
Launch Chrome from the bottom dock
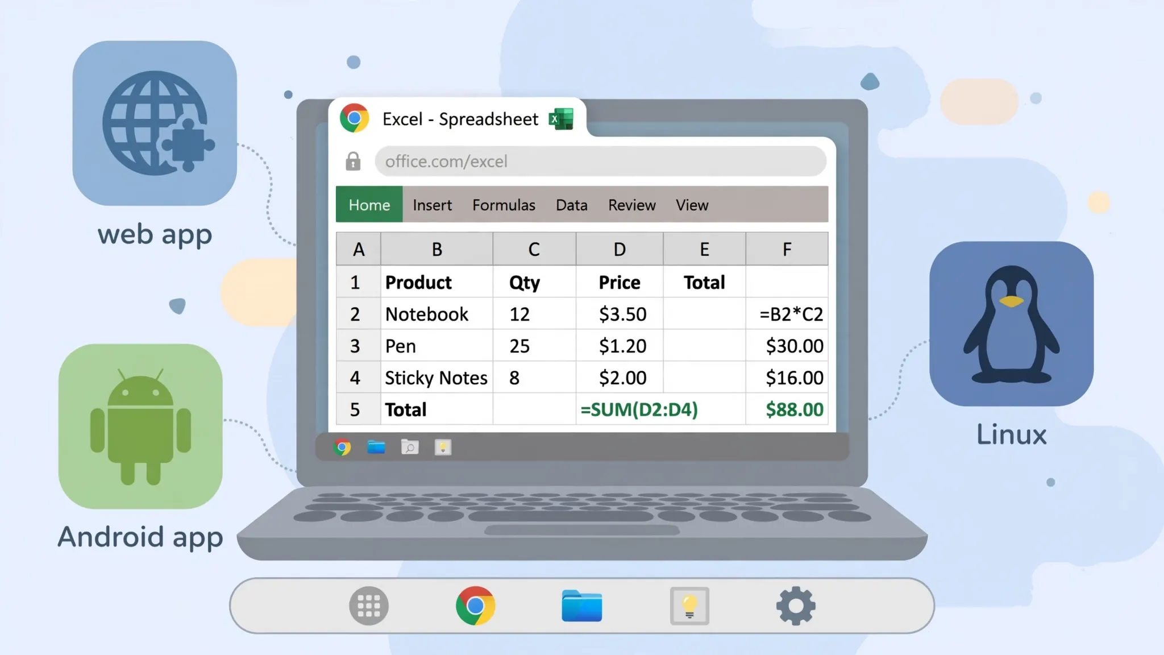476,606
